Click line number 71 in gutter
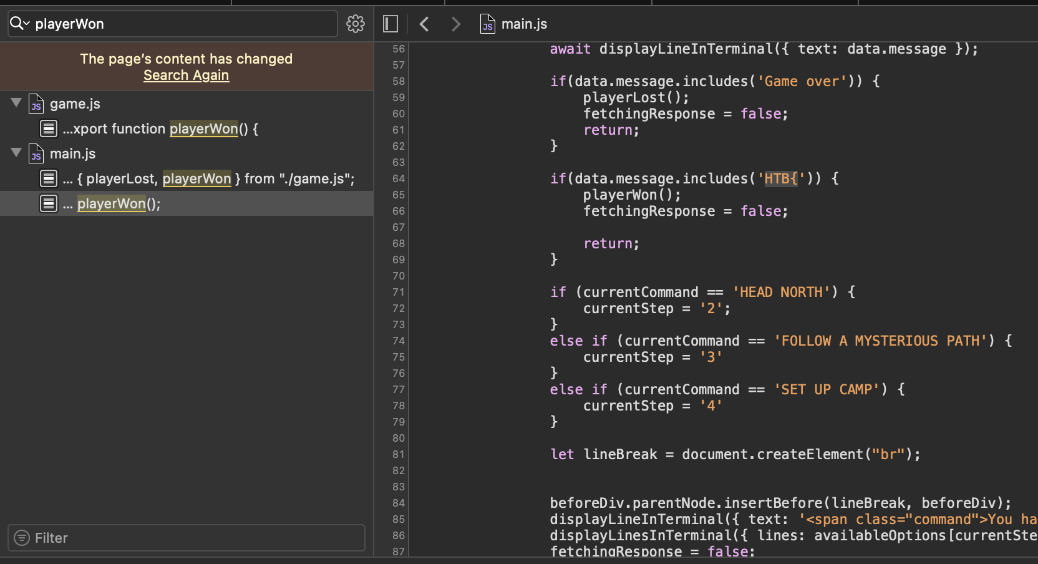This screenshot has height=564, width=1038. (398, 292)
